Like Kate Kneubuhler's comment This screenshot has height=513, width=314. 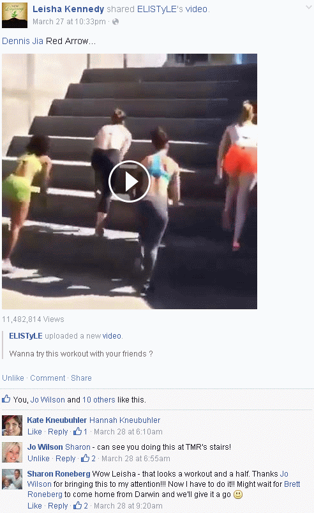tap(34, 431)
